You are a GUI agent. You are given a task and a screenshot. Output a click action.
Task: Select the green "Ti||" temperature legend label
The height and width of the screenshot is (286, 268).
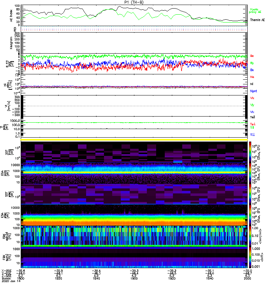point(252,128)
